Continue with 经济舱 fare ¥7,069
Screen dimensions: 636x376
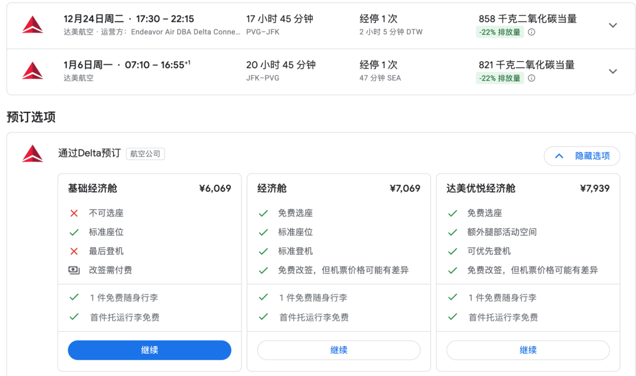[x=339, y=350]
